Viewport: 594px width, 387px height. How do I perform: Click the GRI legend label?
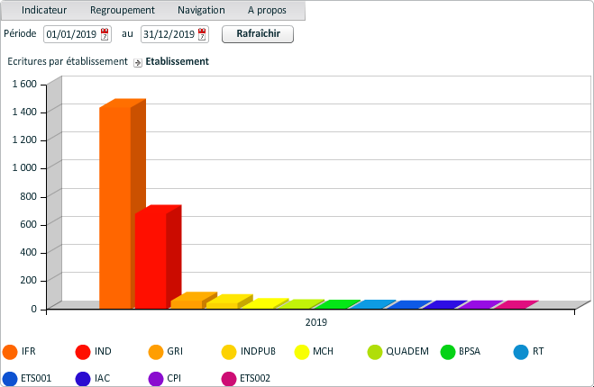(x=175, y=351)
